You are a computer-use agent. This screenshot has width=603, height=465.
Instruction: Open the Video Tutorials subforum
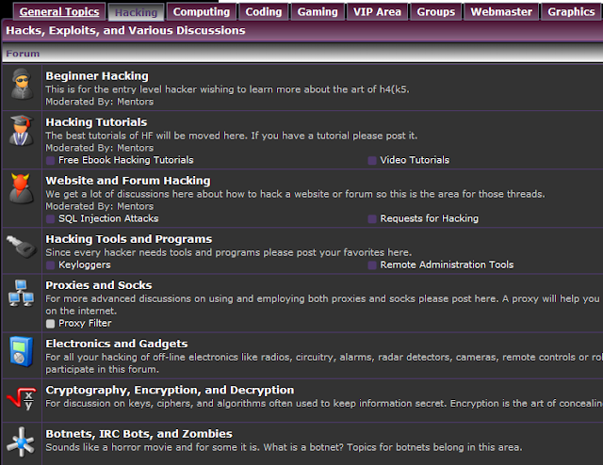click(415, 160)
